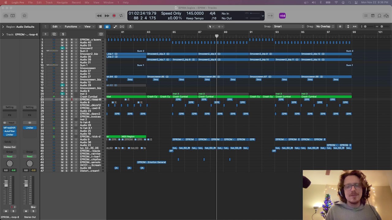
Task: Open the Library panel icon
Action: [6, 16]
